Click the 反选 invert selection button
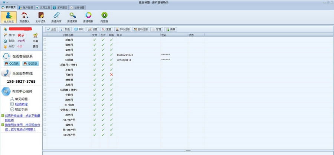334x155 pixels. click(x=65, y=30)
